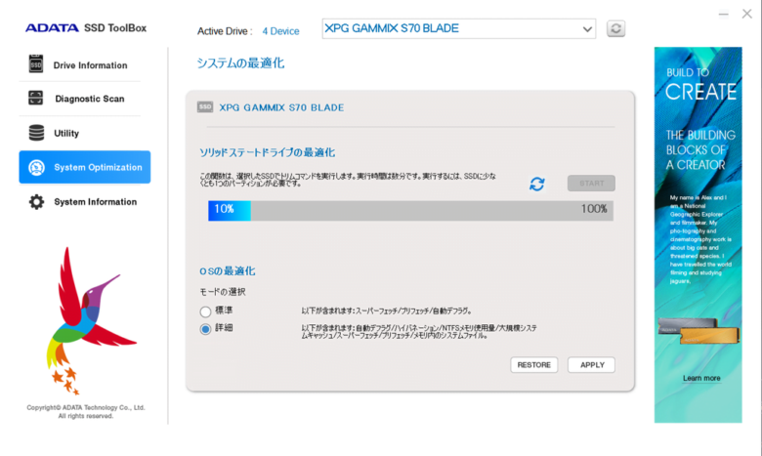The image size is (762, 456).
Task: Click the モードの選択 label
Action: [223, 292]
